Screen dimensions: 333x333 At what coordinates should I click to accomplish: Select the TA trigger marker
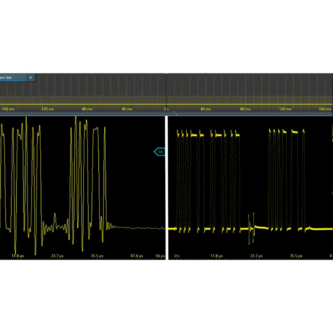click(160, 152)
